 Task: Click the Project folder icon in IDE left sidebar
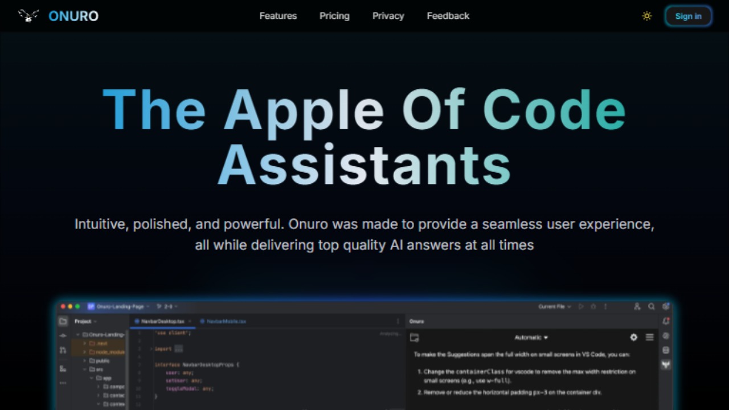pos(63,321)
